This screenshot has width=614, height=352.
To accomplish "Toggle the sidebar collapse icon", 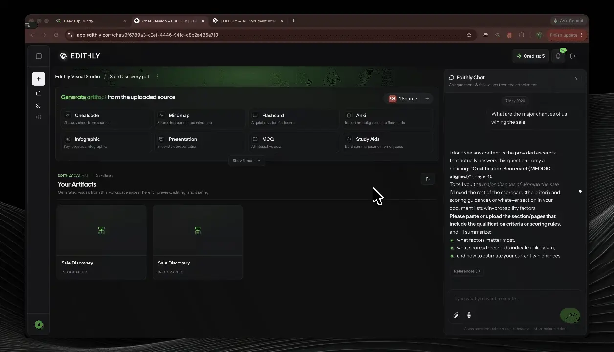I will coord(39,56).
